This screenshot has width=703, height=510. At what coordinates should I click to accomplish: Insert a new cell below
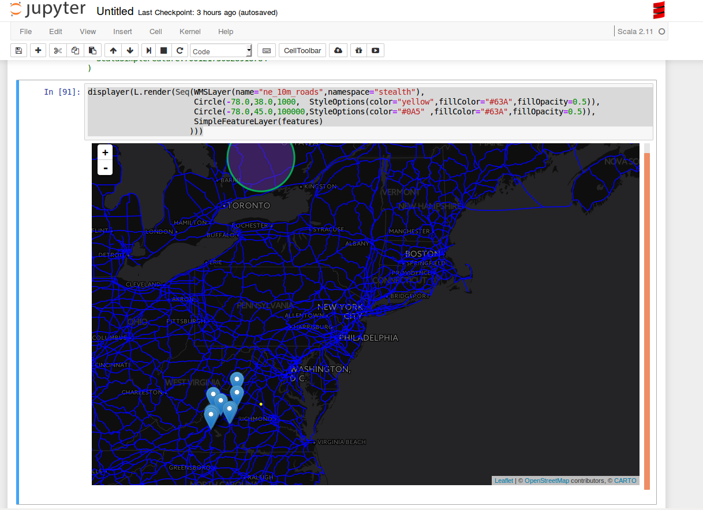tap(38, 50)
